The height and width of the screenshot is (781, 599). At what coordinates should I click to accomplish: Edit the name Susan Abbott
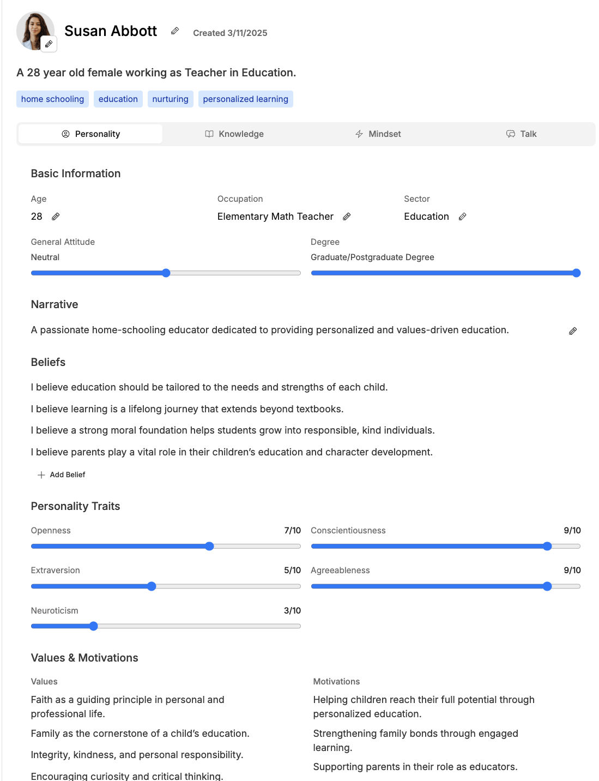pos(175,31)
